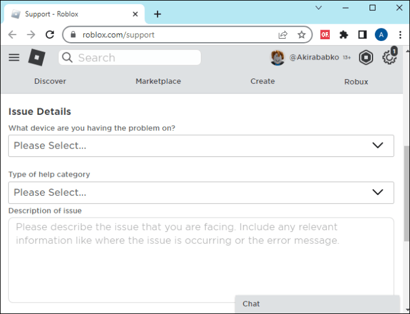Expand the device selection dropdown

coord(201,146)
